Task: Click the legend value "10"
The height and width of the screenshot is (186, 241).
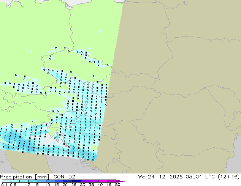Action: pyautogui.click(x=48, y=184)
